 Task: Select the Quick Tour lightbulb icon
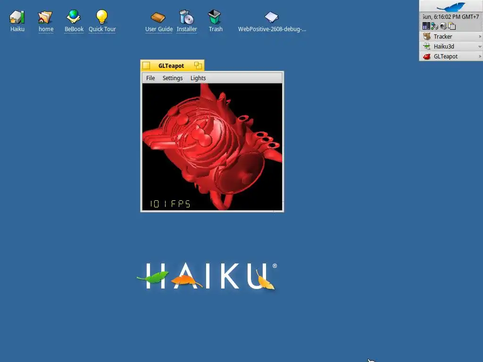[x=102, y=16]
